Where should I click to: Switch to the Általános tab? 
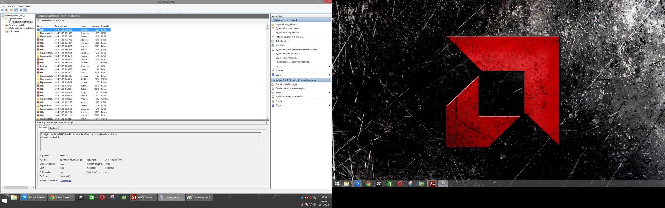point(43,128)
